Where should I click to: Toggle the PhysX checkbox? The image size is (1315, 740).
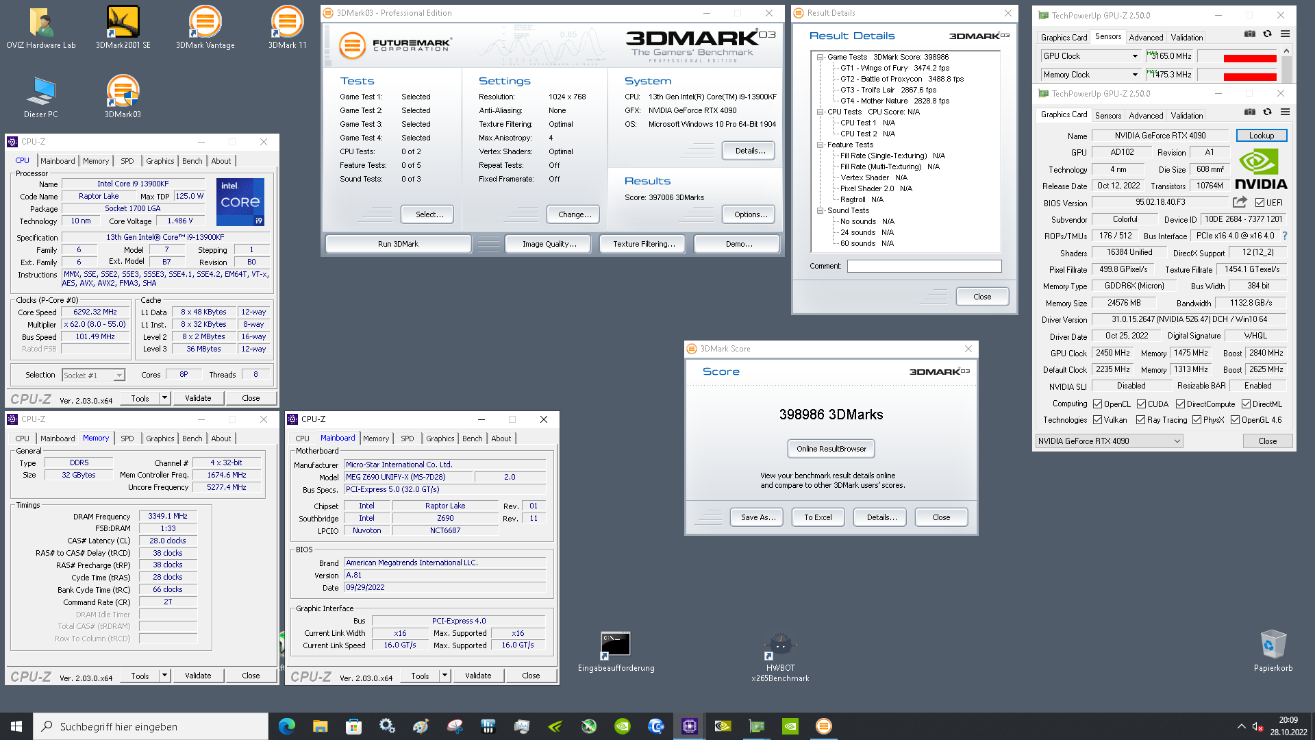tap(1197, 420)
